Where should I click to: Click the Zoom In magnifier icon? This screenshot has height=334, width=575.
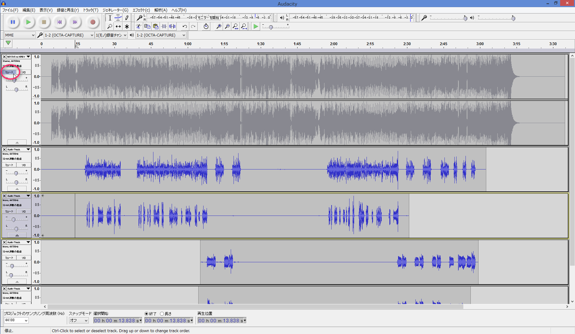pyautogui.click(x=219, y=26)
